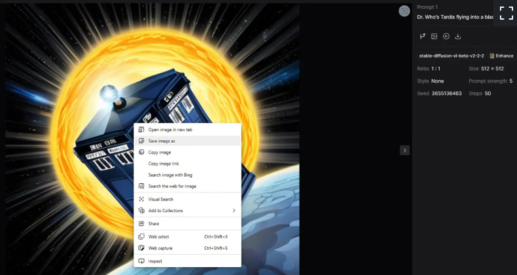Click the use-as-initial-image icon
The width and height of the screenshot is (517, 275).
click(x=435, y=36)
